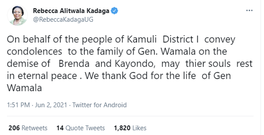The width and height of the screenshot is (264, 135).
Task: Open the three-dot more options menu
Action: 249,11
